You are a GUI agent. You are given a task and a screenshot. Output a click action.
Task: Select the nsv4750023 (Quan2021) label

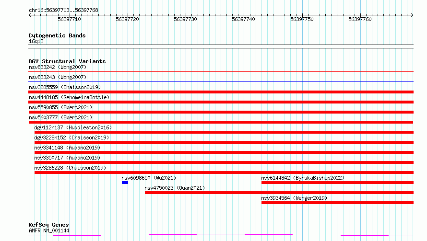pos(175,188)
